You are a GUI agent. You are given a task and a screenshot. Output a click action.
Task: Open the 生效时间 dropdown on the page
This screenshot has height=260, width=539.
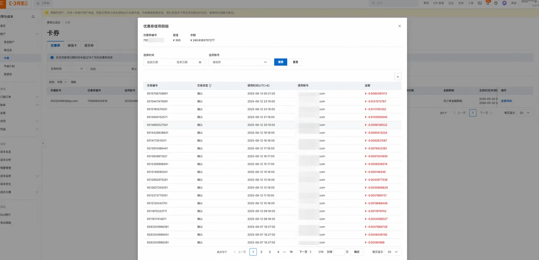[x=66, y=69]
